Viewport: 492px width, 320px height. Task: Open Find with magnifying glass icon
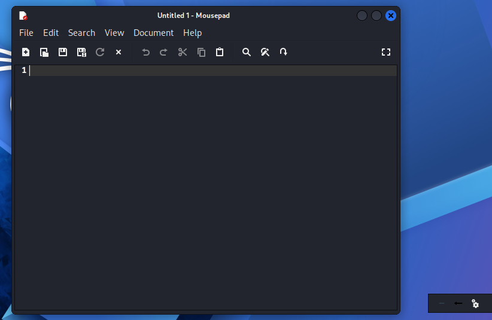click(247, 52)
